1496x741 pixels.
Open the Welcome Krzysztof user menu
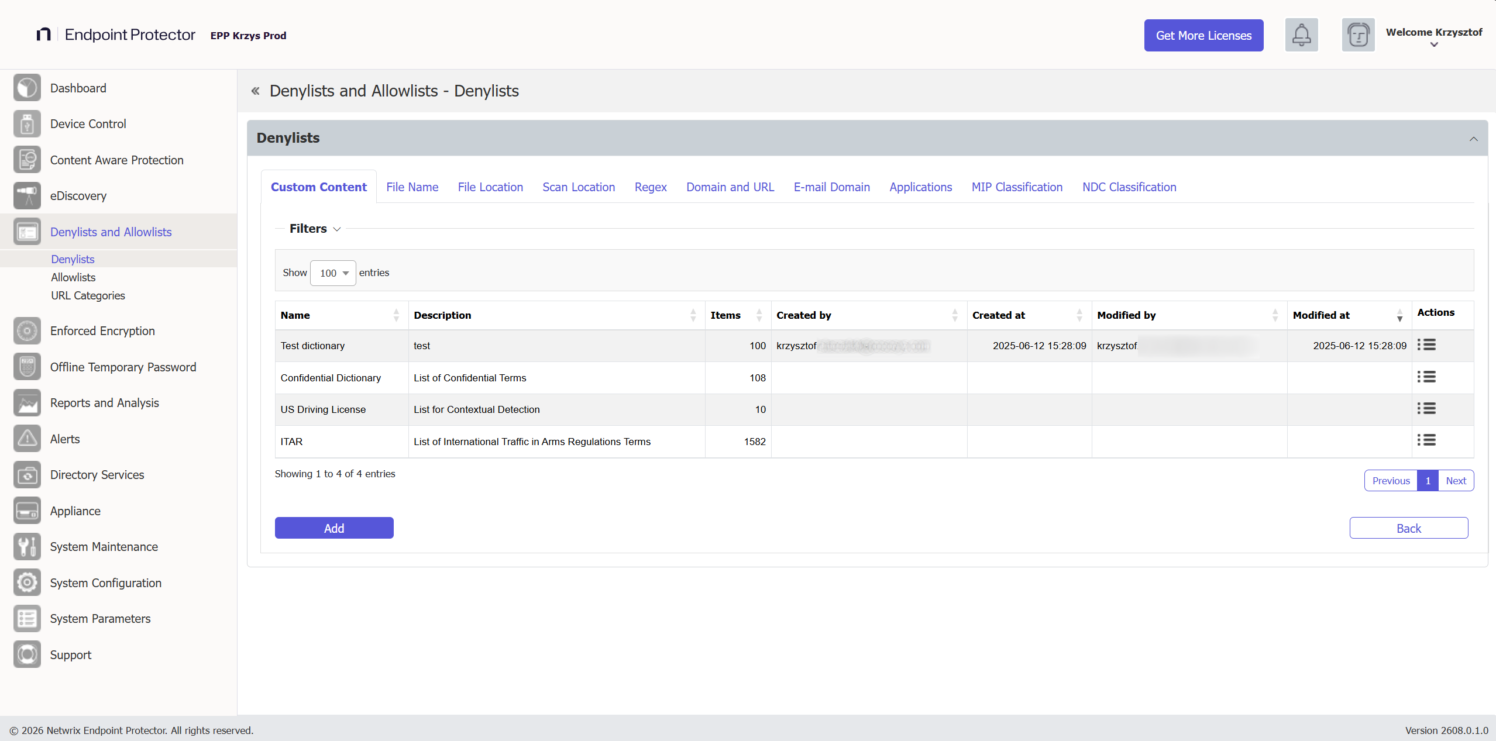(1433, 37)
